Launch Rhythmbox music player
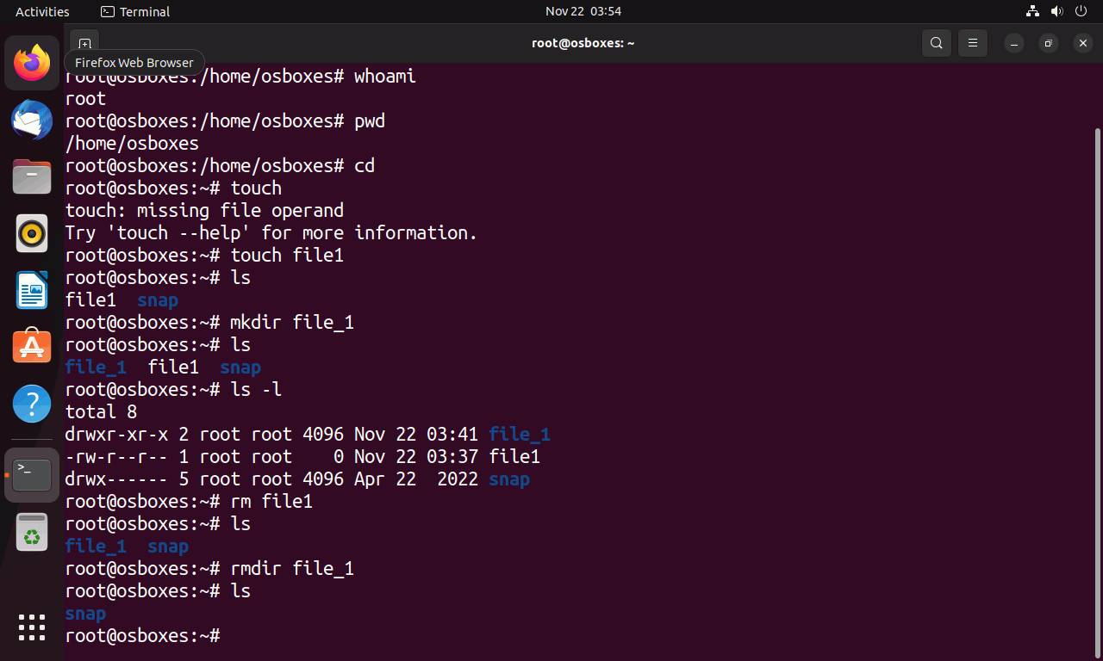 32,233
